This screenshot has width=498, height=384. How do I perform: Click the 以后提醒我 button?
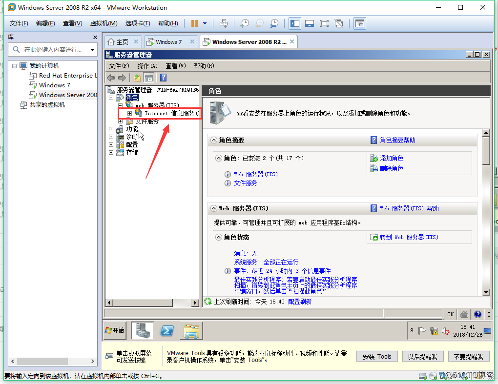[x=422, y=357]
